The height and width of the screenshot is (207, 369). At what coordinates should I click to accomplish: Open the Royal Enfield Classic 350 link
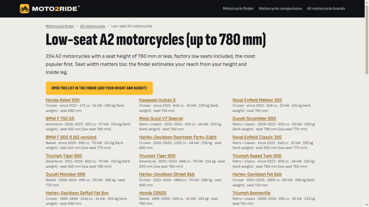coord(257,137)
